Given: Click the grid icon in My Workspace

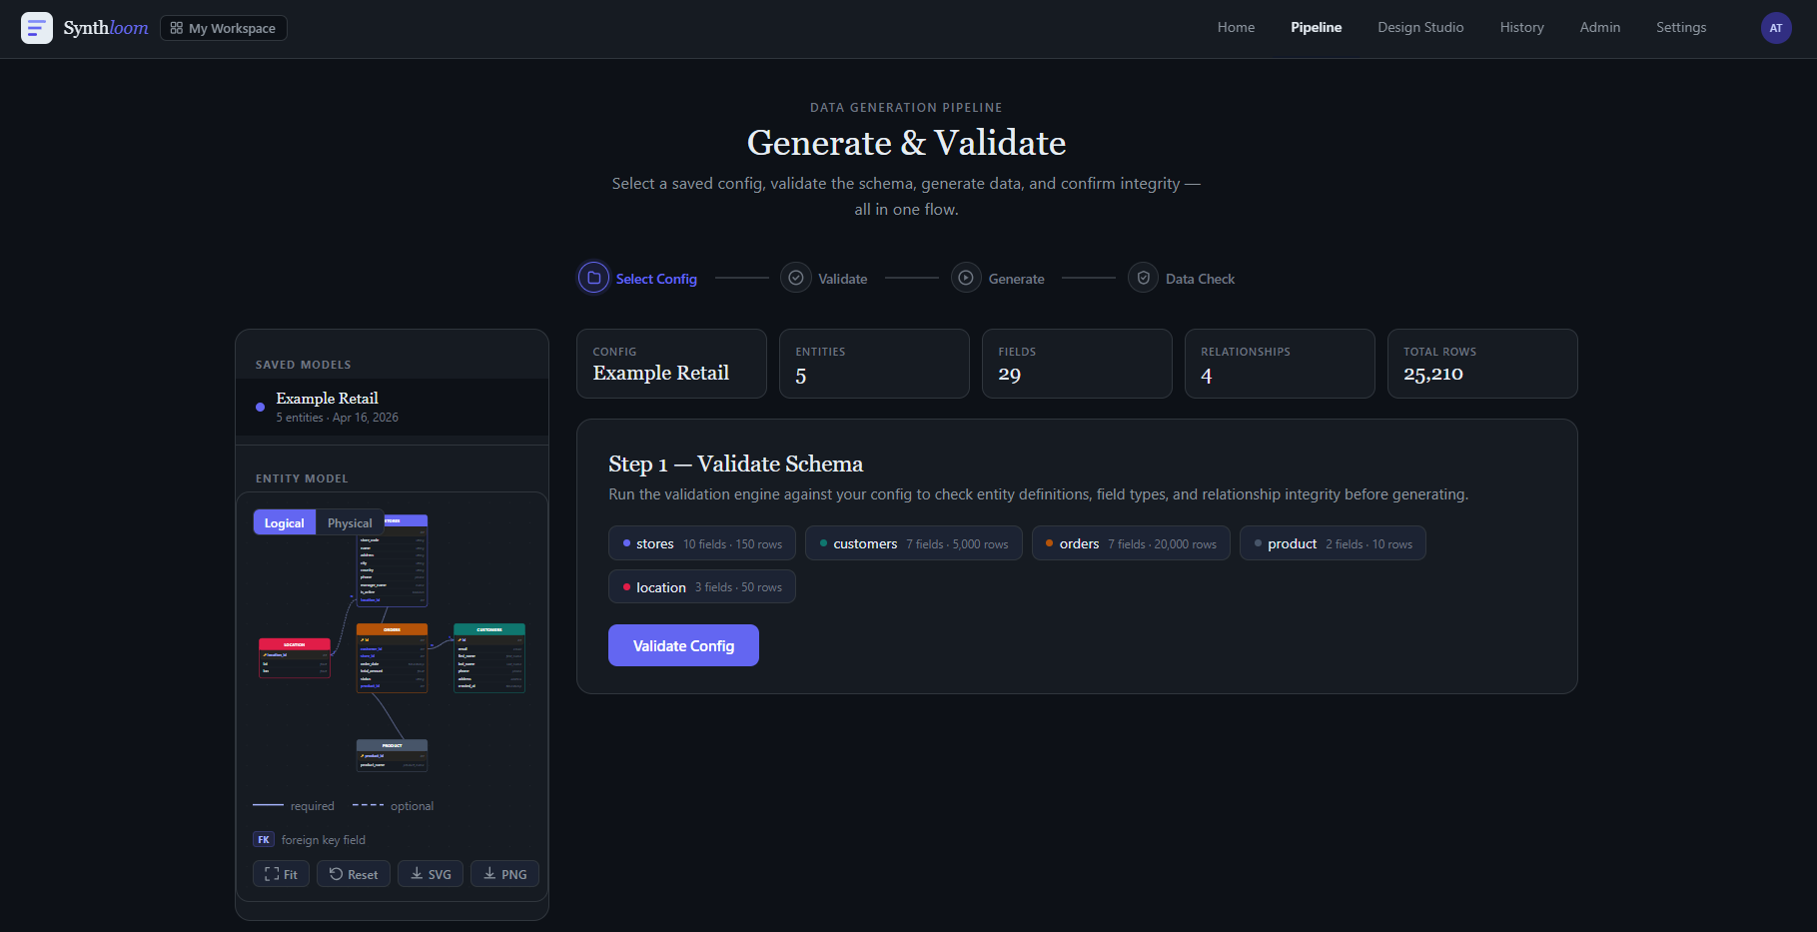Looking at the screenshot, I should pos(177,28).
